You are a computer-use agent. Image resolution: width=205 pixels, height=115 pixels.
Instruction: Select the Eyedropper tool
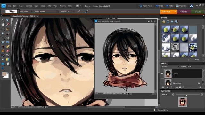pyautogui.click(x=8, y=24)
